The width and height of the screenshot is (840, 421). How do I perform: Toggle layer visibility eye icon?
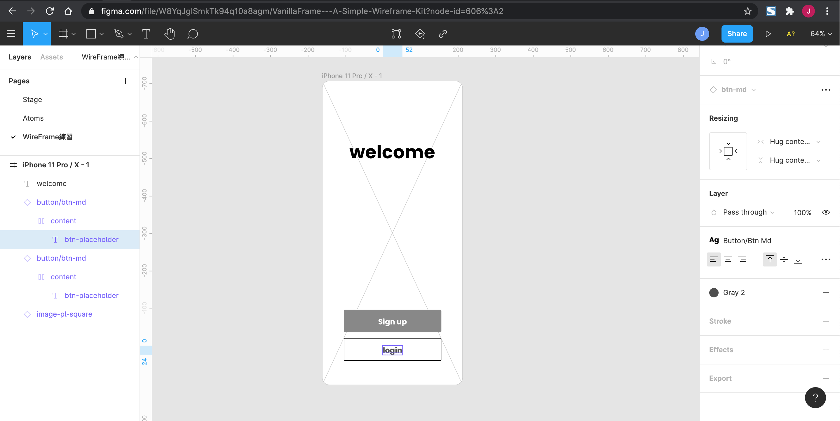(826, 213)
